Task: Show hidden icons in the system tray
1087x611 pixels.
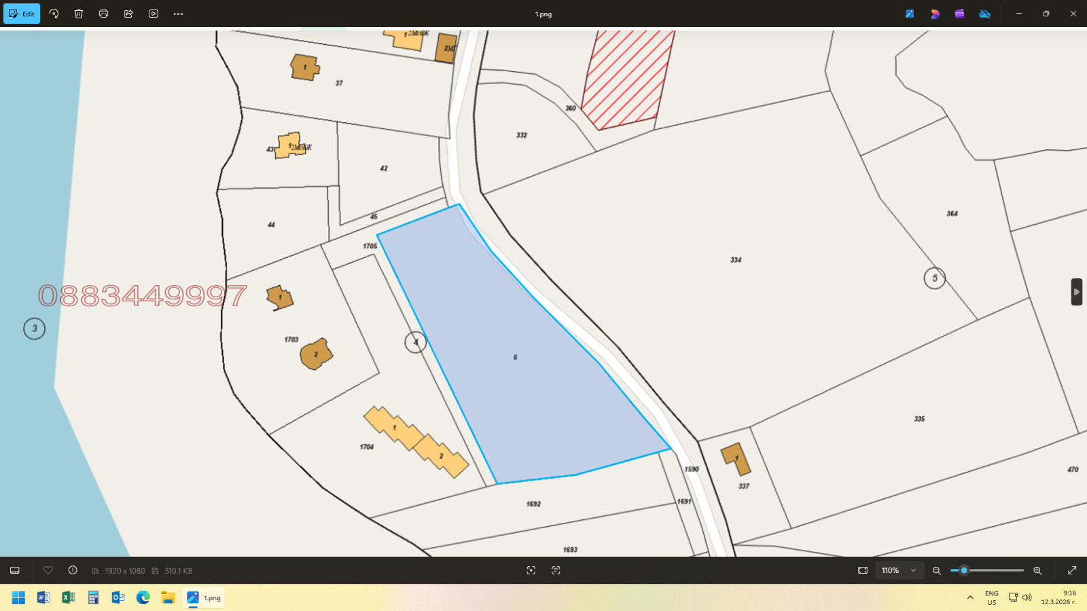Action: 970,597
